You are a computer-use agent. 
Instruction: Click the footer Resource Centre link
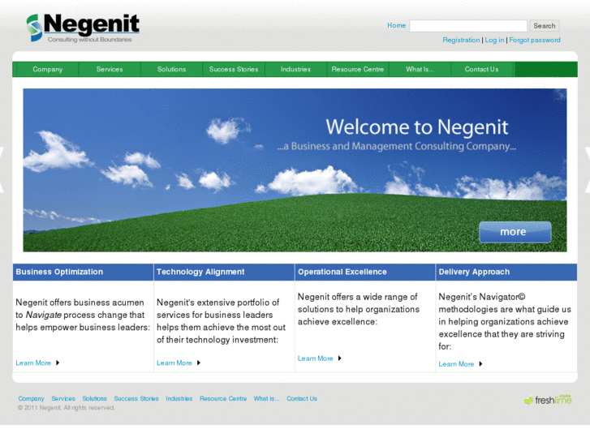pos(223,399)
